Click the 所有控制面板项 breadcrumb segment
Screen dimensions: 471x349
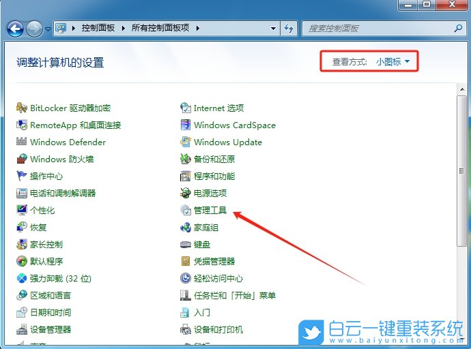coord(160,28)
